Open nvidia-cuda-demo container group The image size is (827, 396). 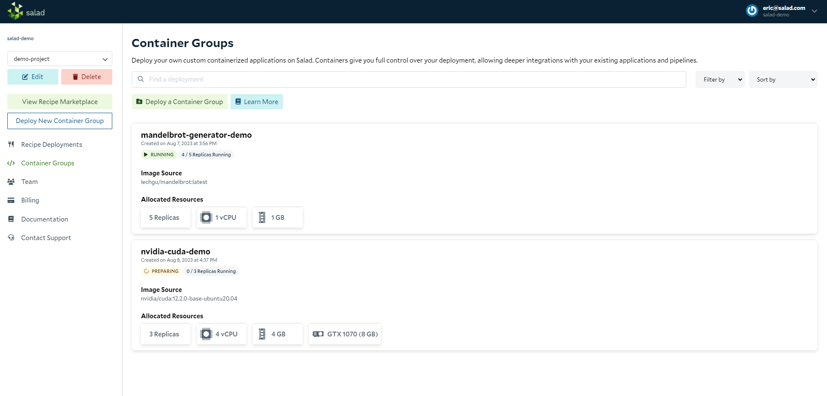(175, 251)
